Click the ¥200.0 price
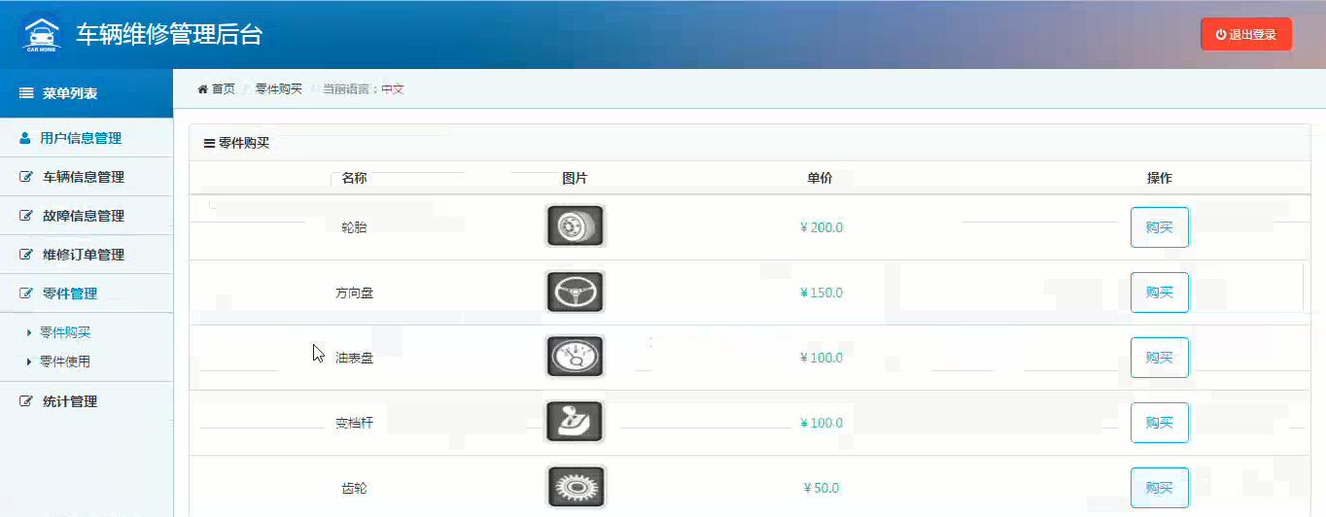Image resolution: width=1326 pixels, height=517 pixels. point(820,227)
